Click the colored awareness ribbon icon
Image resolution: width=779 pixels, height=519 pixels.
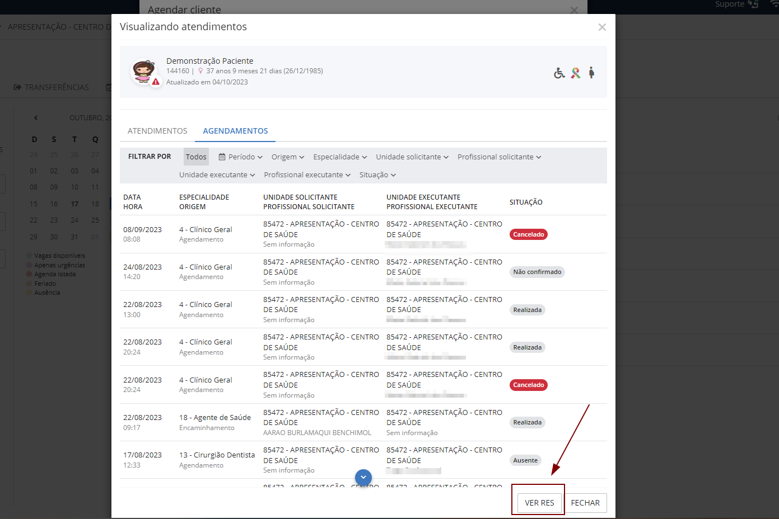tap(575, 73)
